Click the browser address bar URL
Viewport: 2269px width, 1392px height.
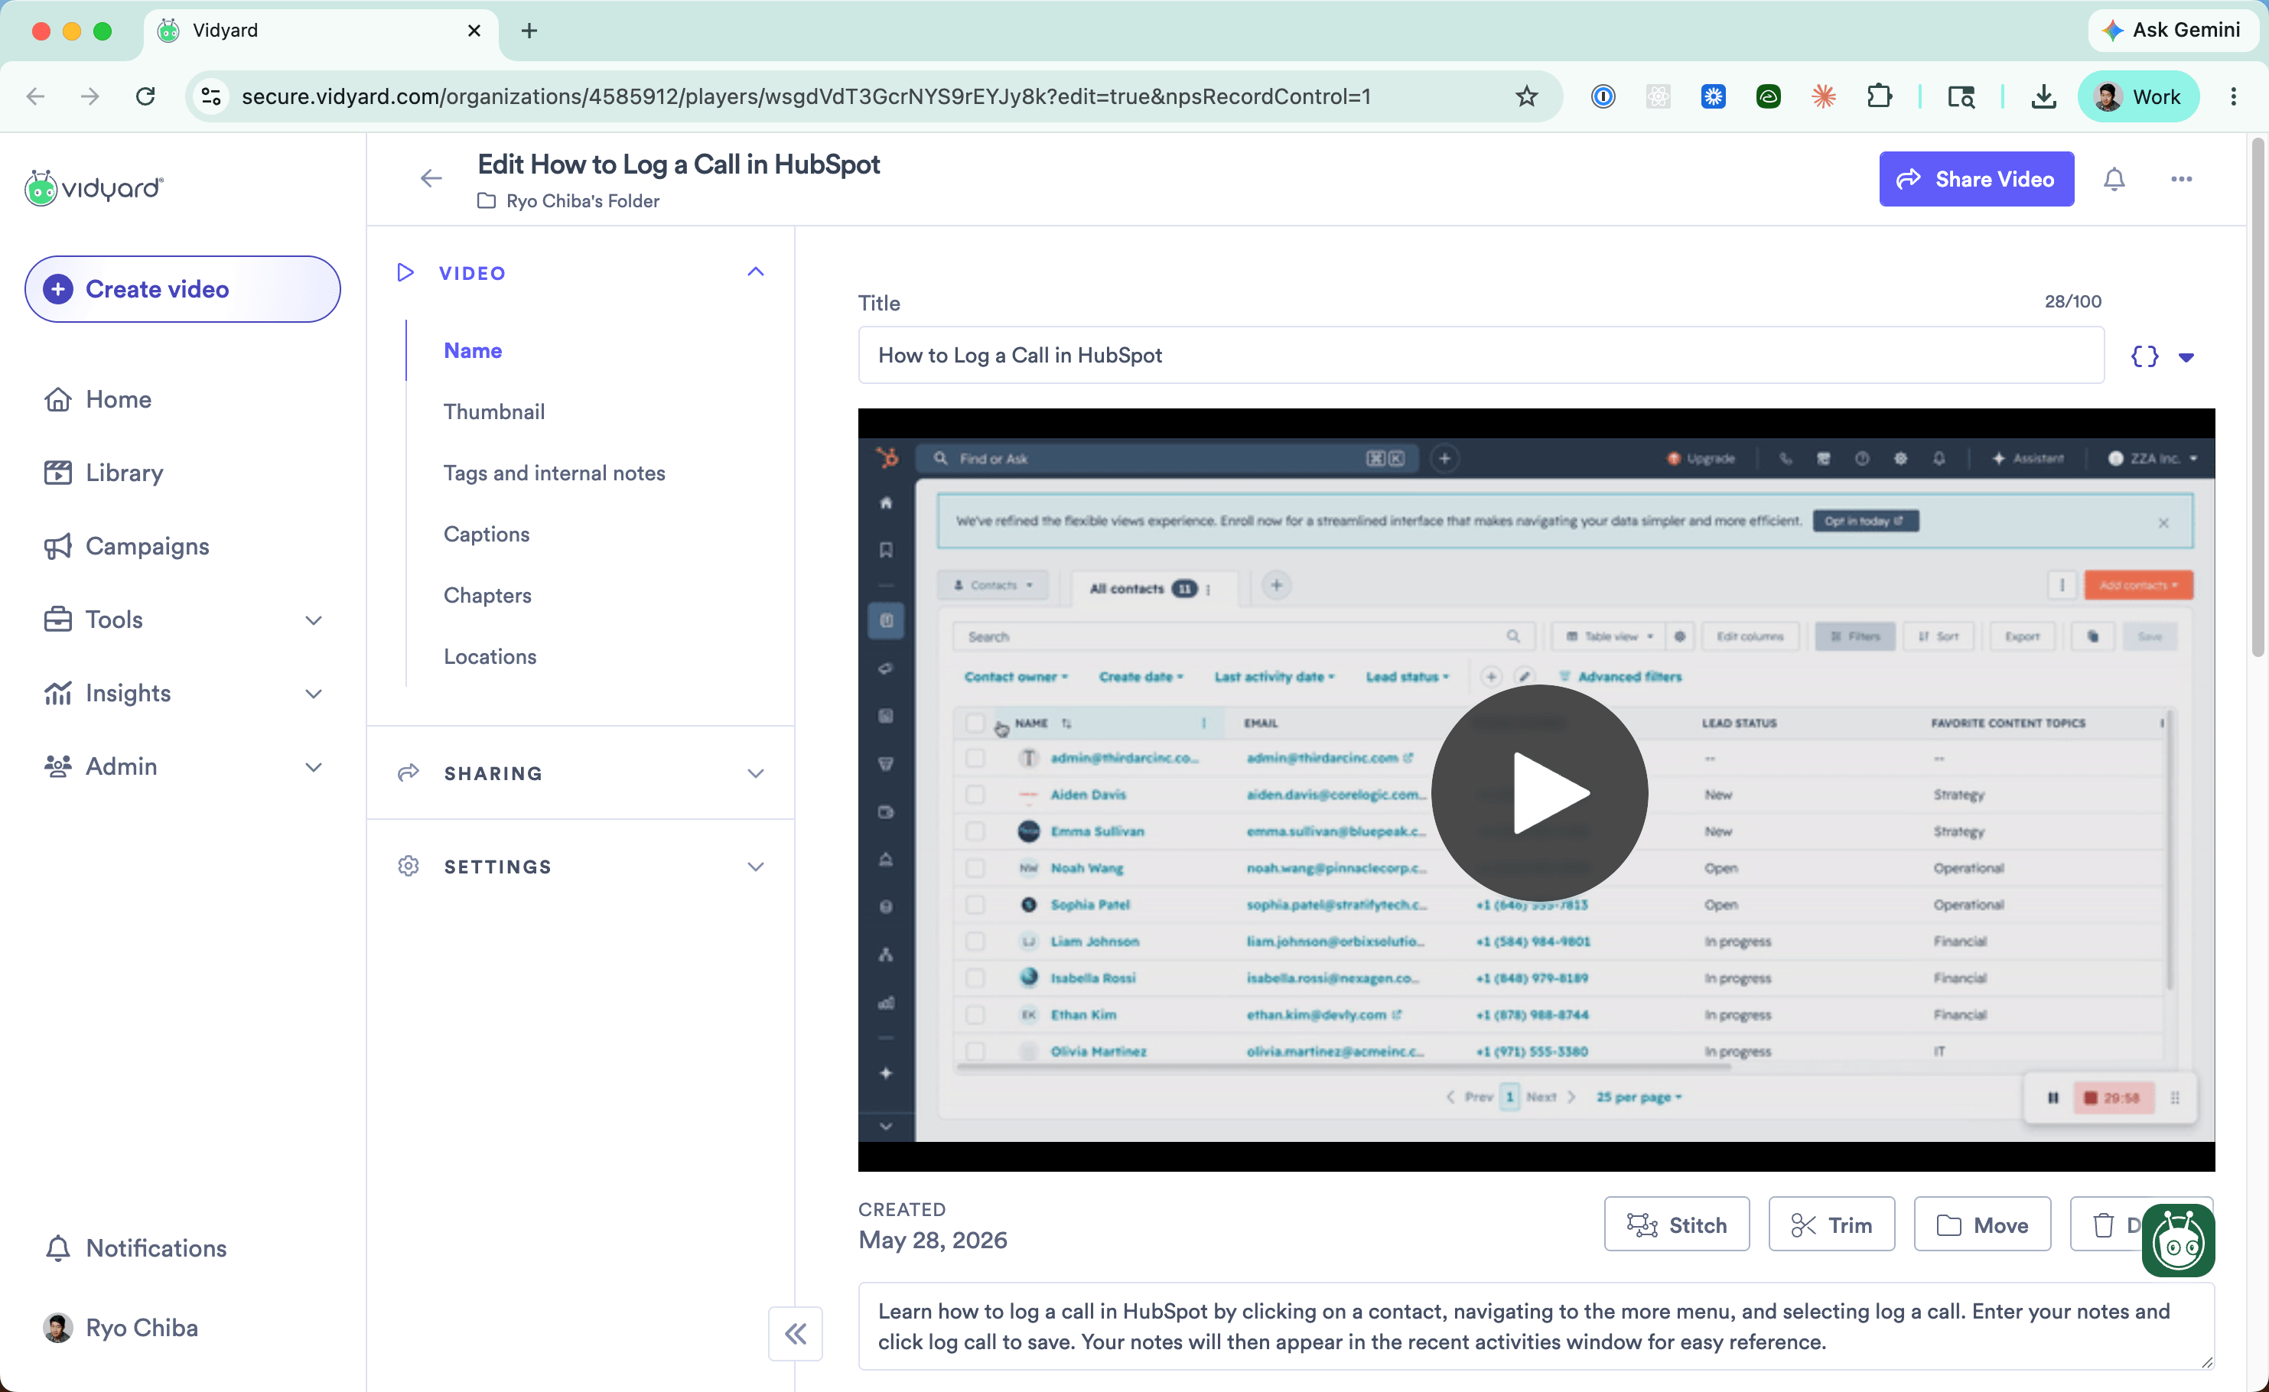(806, 96)
